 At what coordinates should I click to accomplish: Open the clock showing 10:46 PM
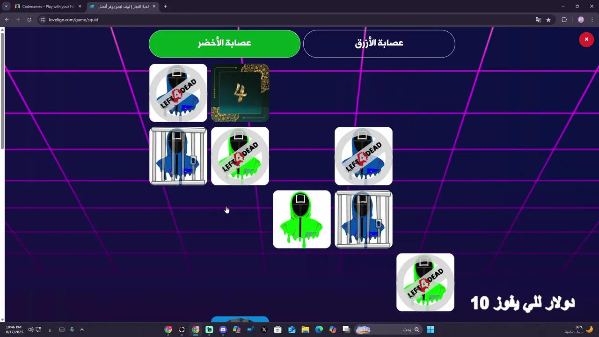point(14,330)
